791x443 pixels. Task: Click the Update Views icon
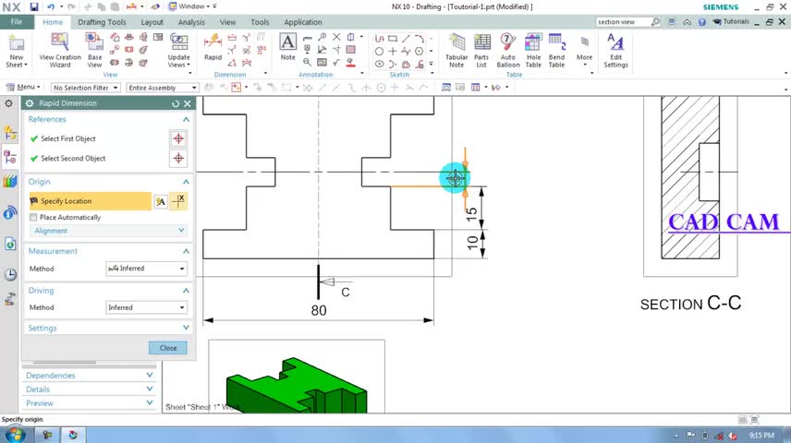point(179,51)
